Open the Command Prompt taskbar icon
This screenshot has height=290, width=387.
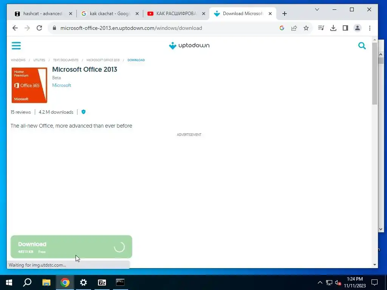pos(121,282)
